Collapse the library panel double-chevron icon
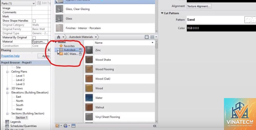This screenshot has height=130, width=256. 155,126
